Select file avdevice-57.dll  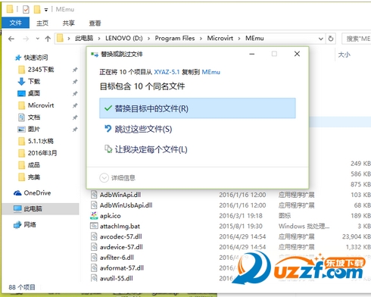click(121, 247)
